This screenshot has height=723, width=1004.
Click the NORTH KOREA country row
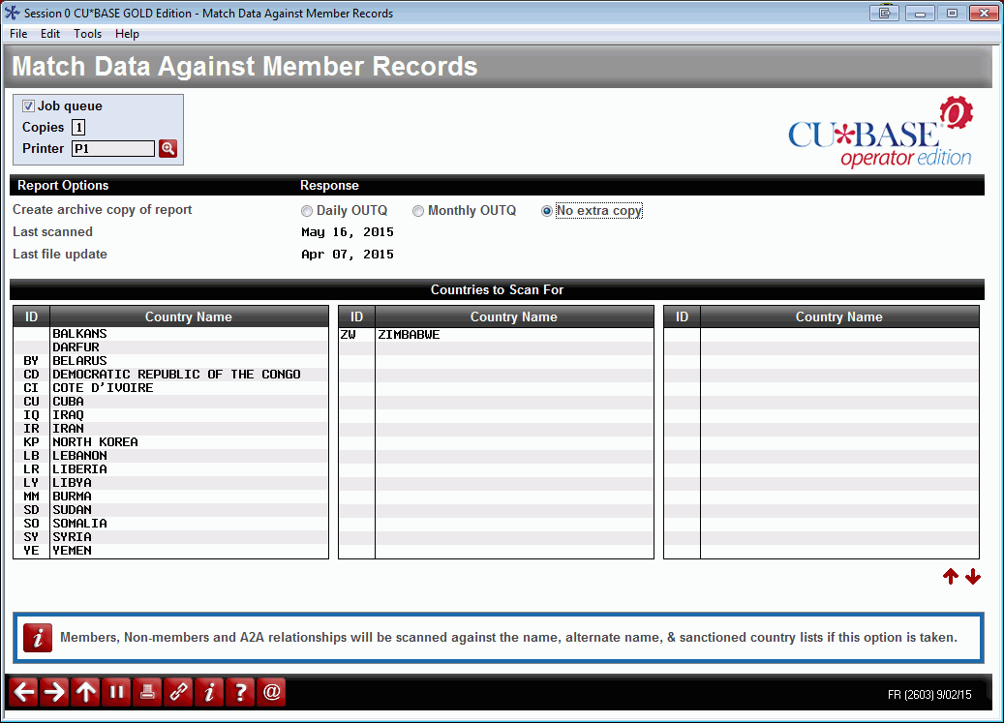click(x=171, y=442)
